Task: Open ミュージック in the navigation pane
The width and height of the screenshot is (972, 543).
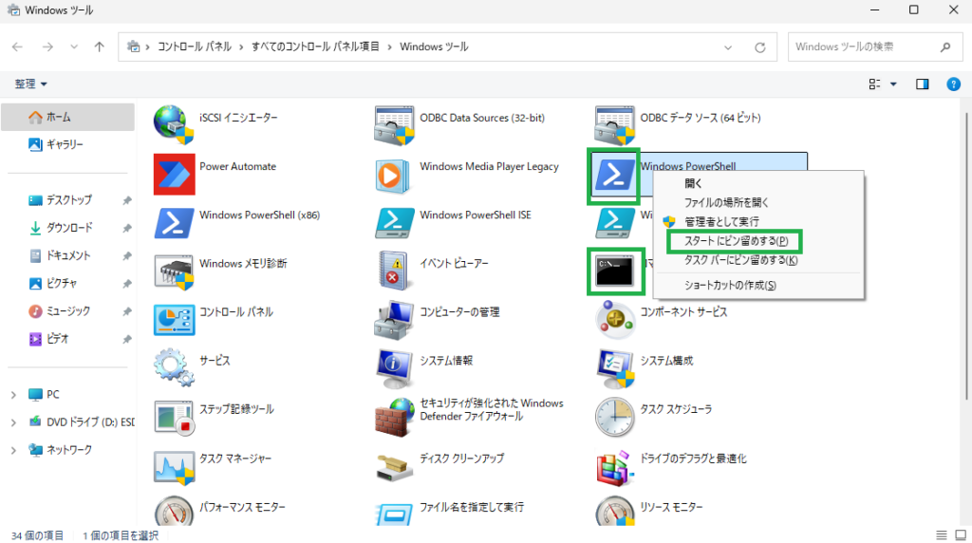Action: click(67, 311)
